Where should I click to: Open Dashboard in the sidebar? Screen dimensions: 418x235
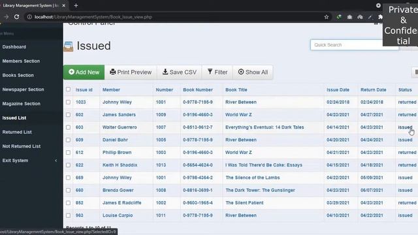(14, 47)
